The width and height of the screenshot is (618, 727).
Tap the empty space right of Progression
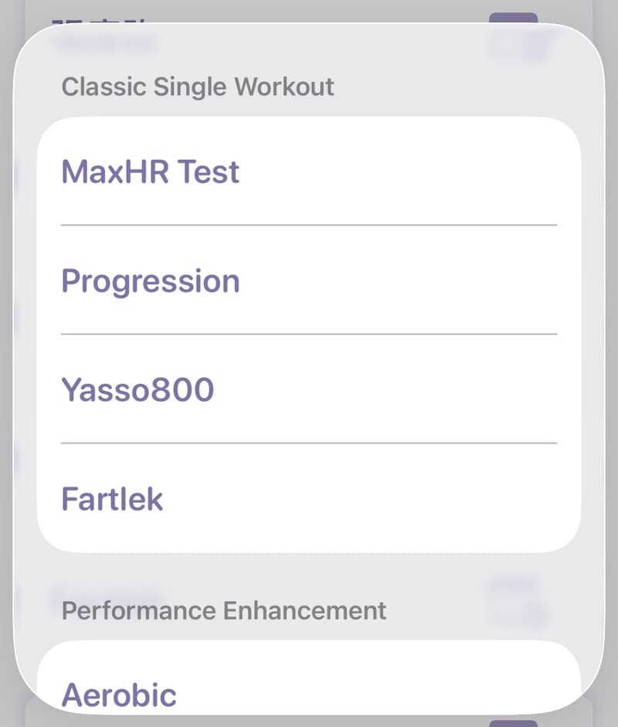tap(409, 281)
